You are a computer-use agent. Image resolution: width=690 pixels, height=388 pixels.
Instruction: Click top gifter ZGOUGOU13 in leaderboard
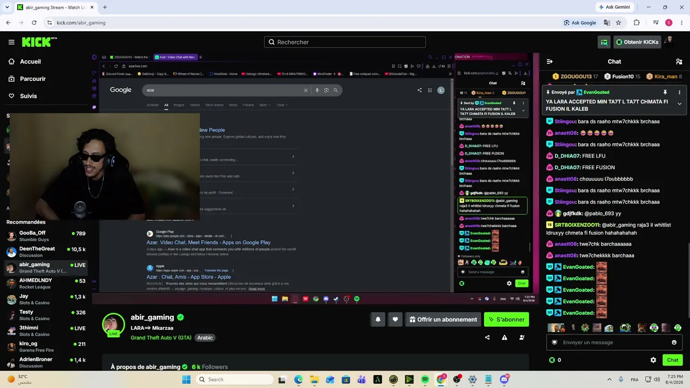click(x=575, y=77)
